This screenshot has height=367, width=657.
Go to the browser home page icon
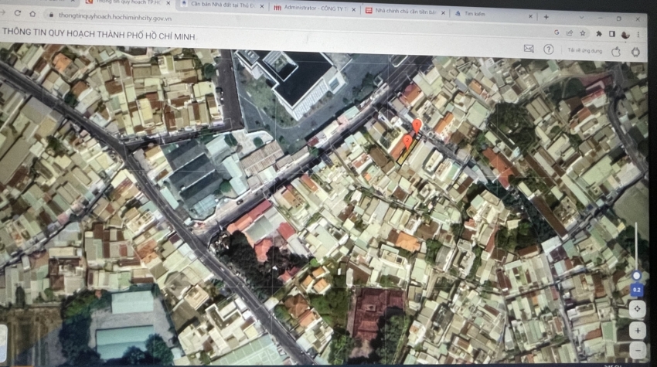32,14
